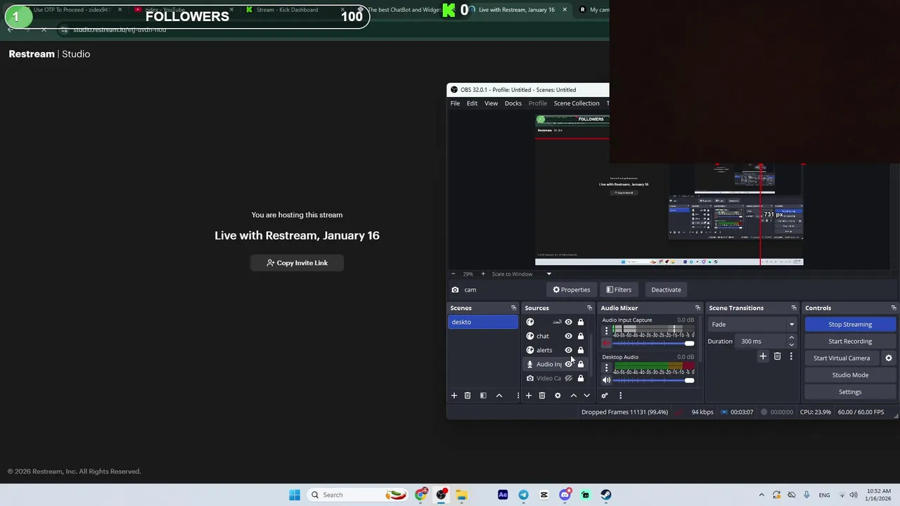
Task: Add a scene transition with plus
Action: 763,356
